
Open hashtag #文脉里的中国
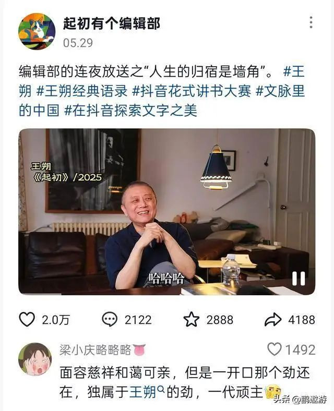[162, 101]
